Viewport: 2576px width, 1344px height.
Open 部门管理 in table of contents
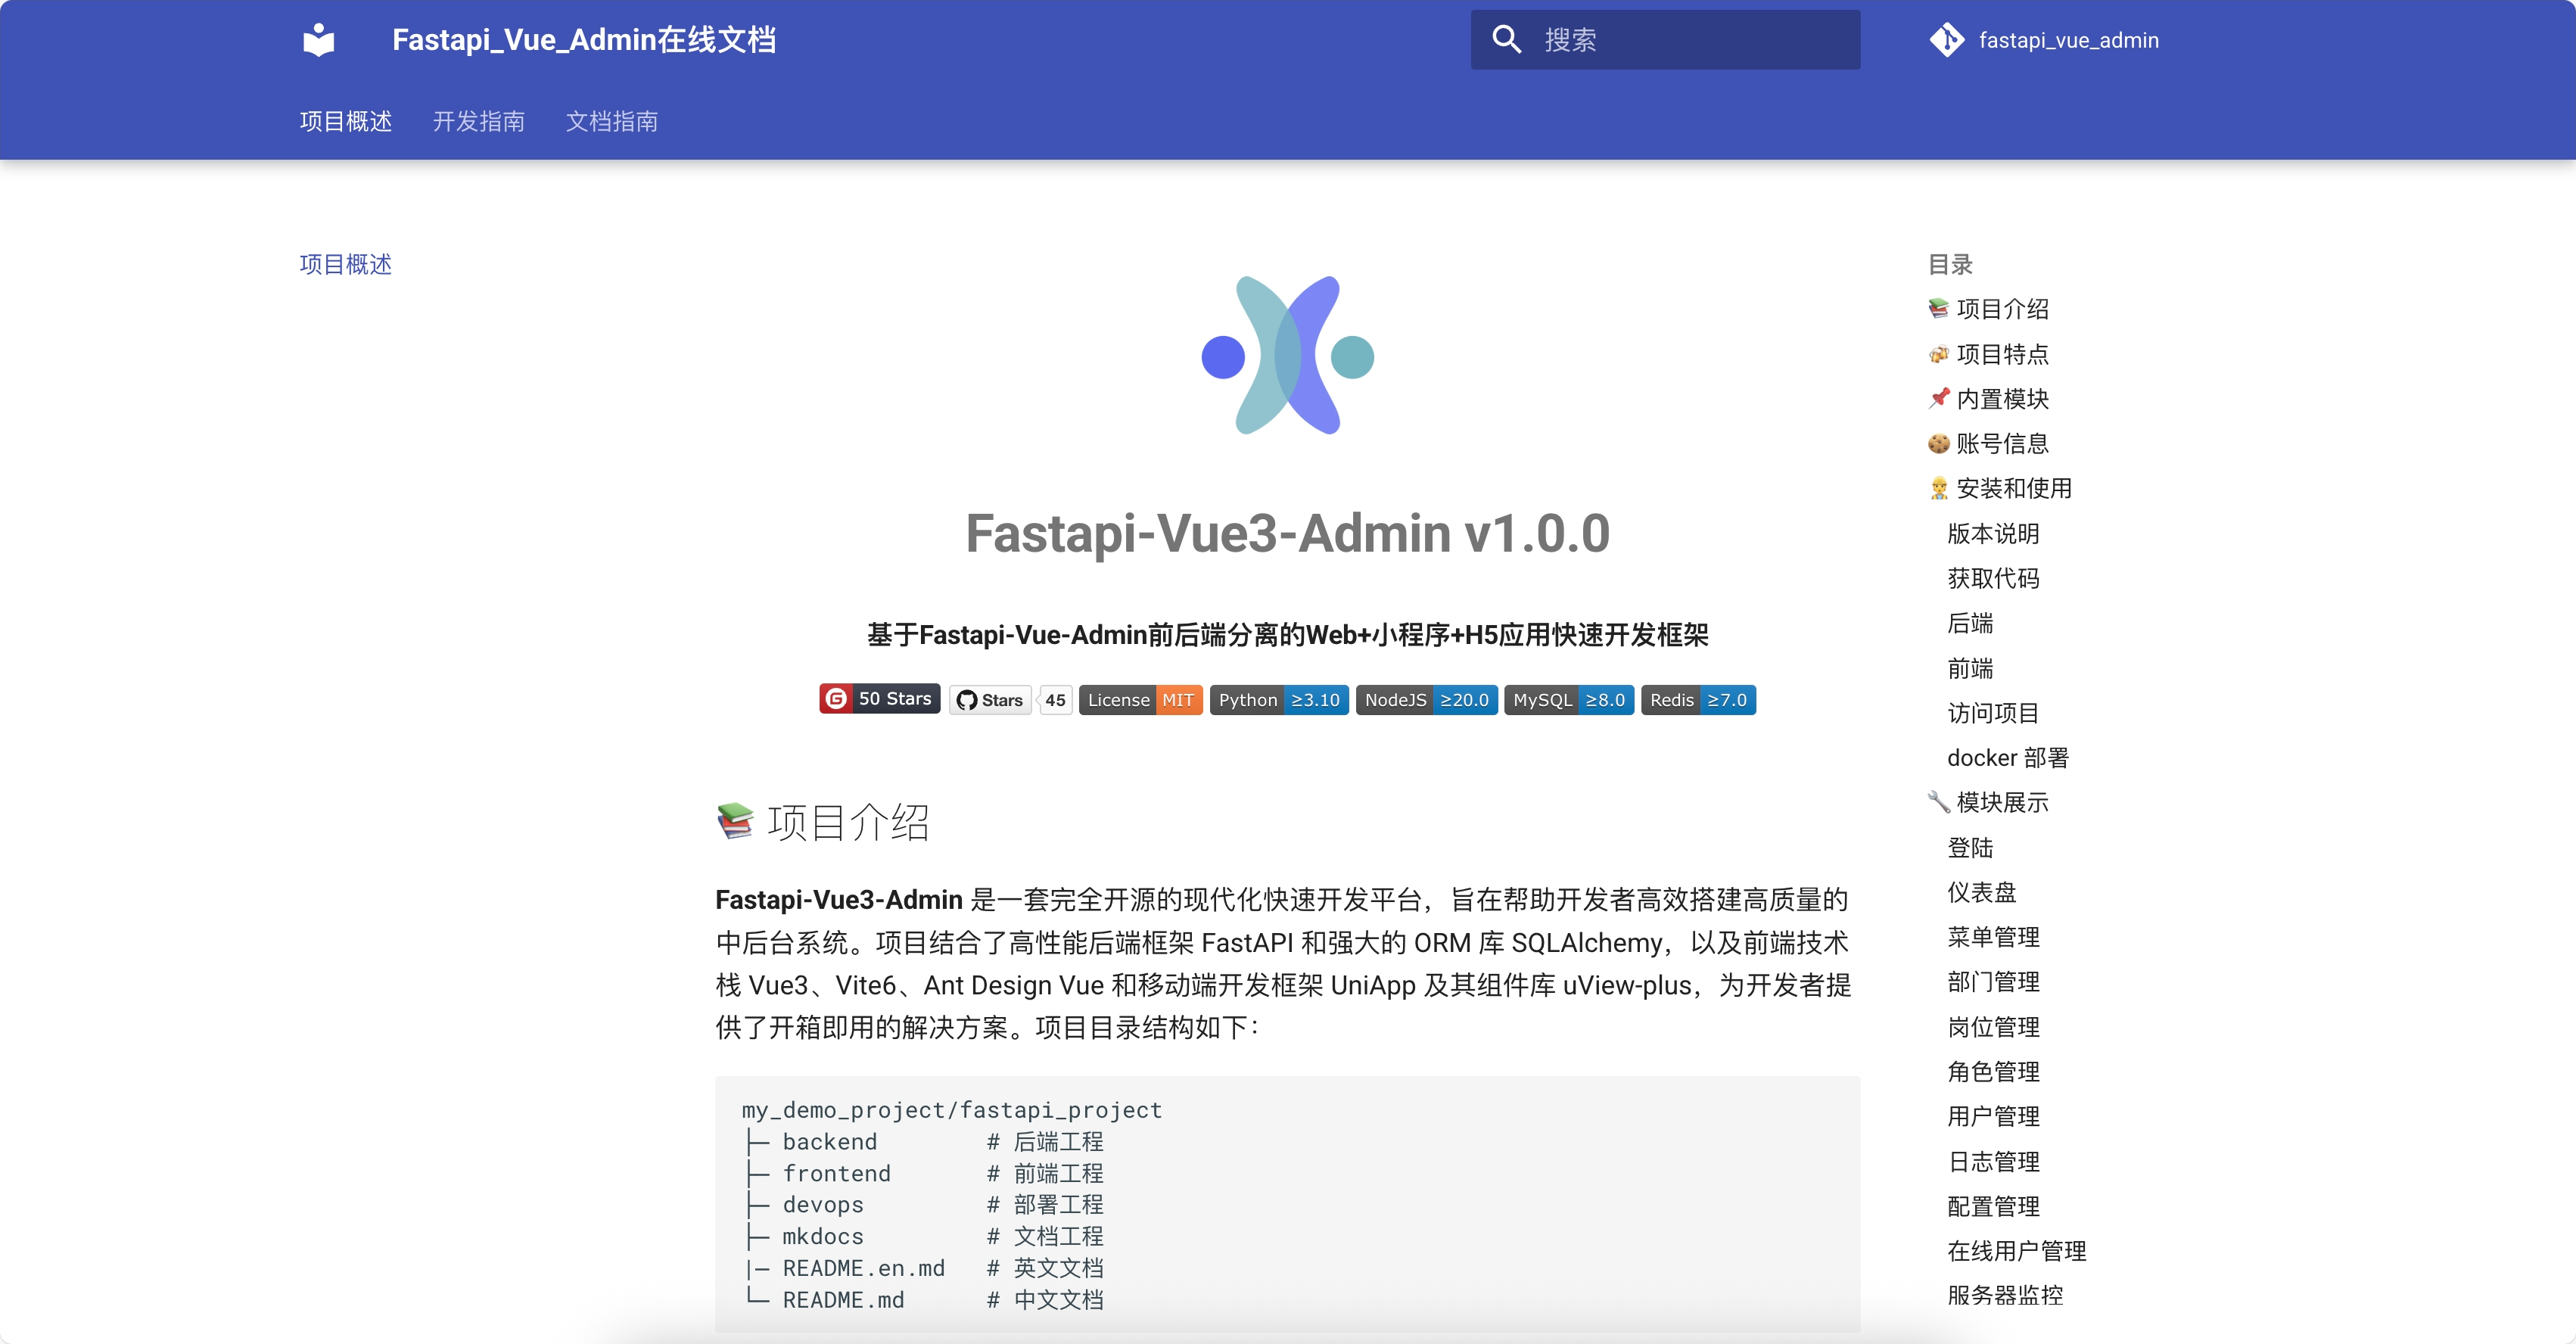pos(1993,982)
